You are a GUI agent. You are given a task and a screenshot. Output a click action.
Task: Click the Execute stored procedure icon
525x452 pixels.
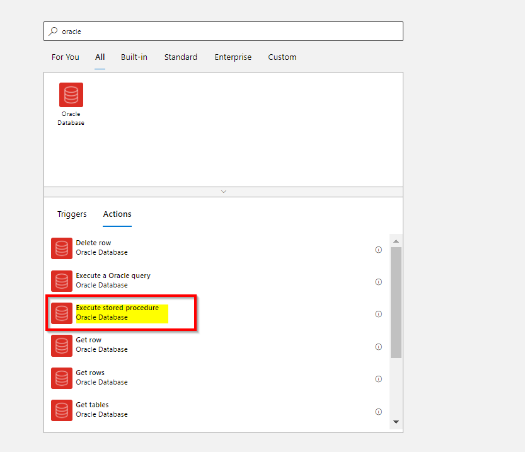[62, 313]
